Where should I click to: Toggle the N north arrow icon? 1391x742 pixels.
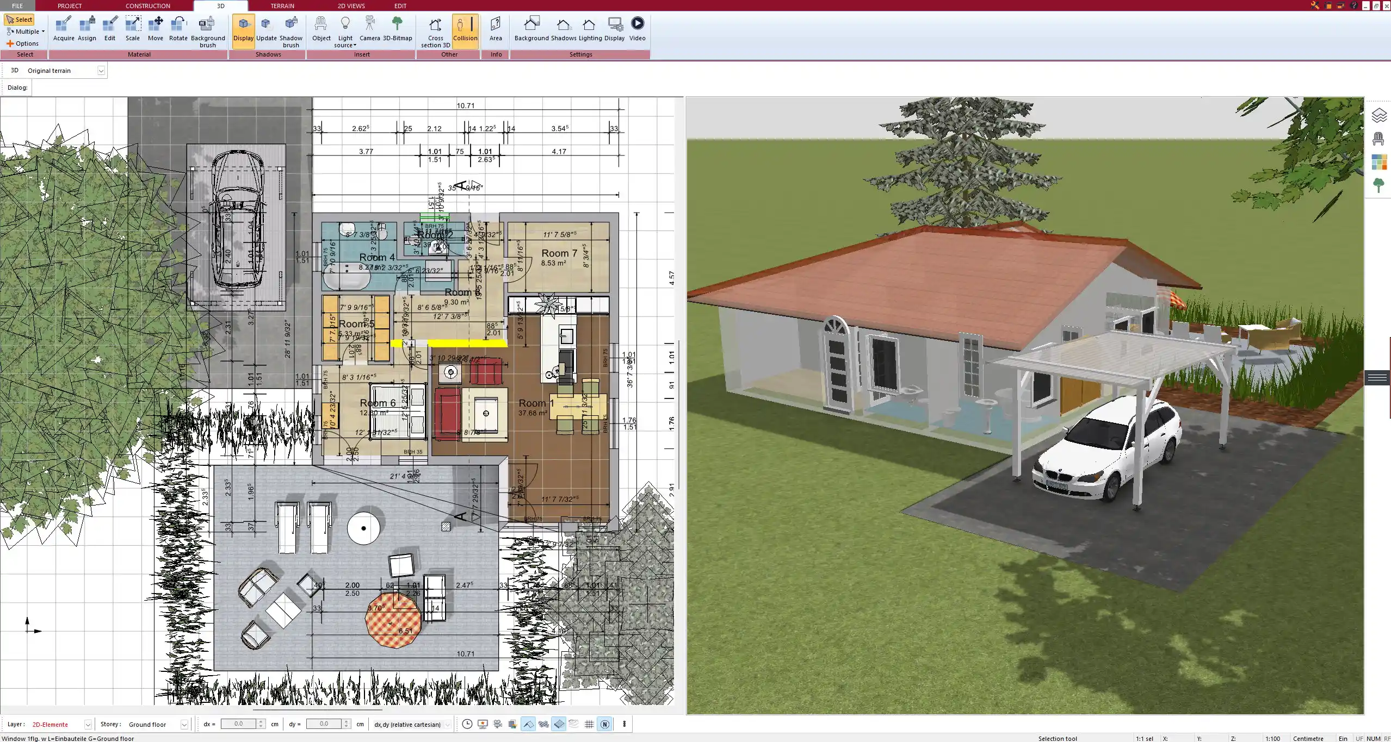[604, 724]
